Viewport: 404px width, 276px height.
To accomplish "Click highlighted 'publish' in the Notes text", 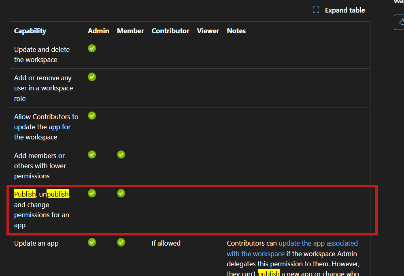I will click(268, 273).
